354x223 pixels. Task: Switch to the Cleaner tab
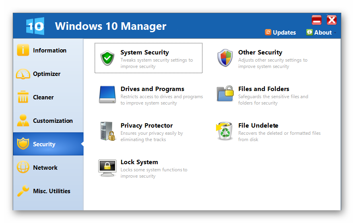point(43,97)
